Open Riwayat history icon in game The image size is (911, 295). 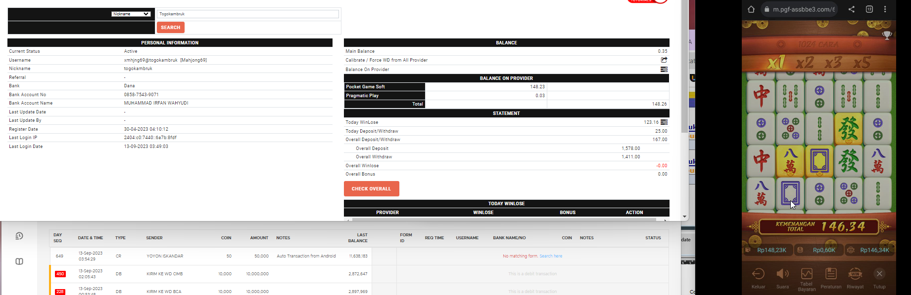click(855, 278)
